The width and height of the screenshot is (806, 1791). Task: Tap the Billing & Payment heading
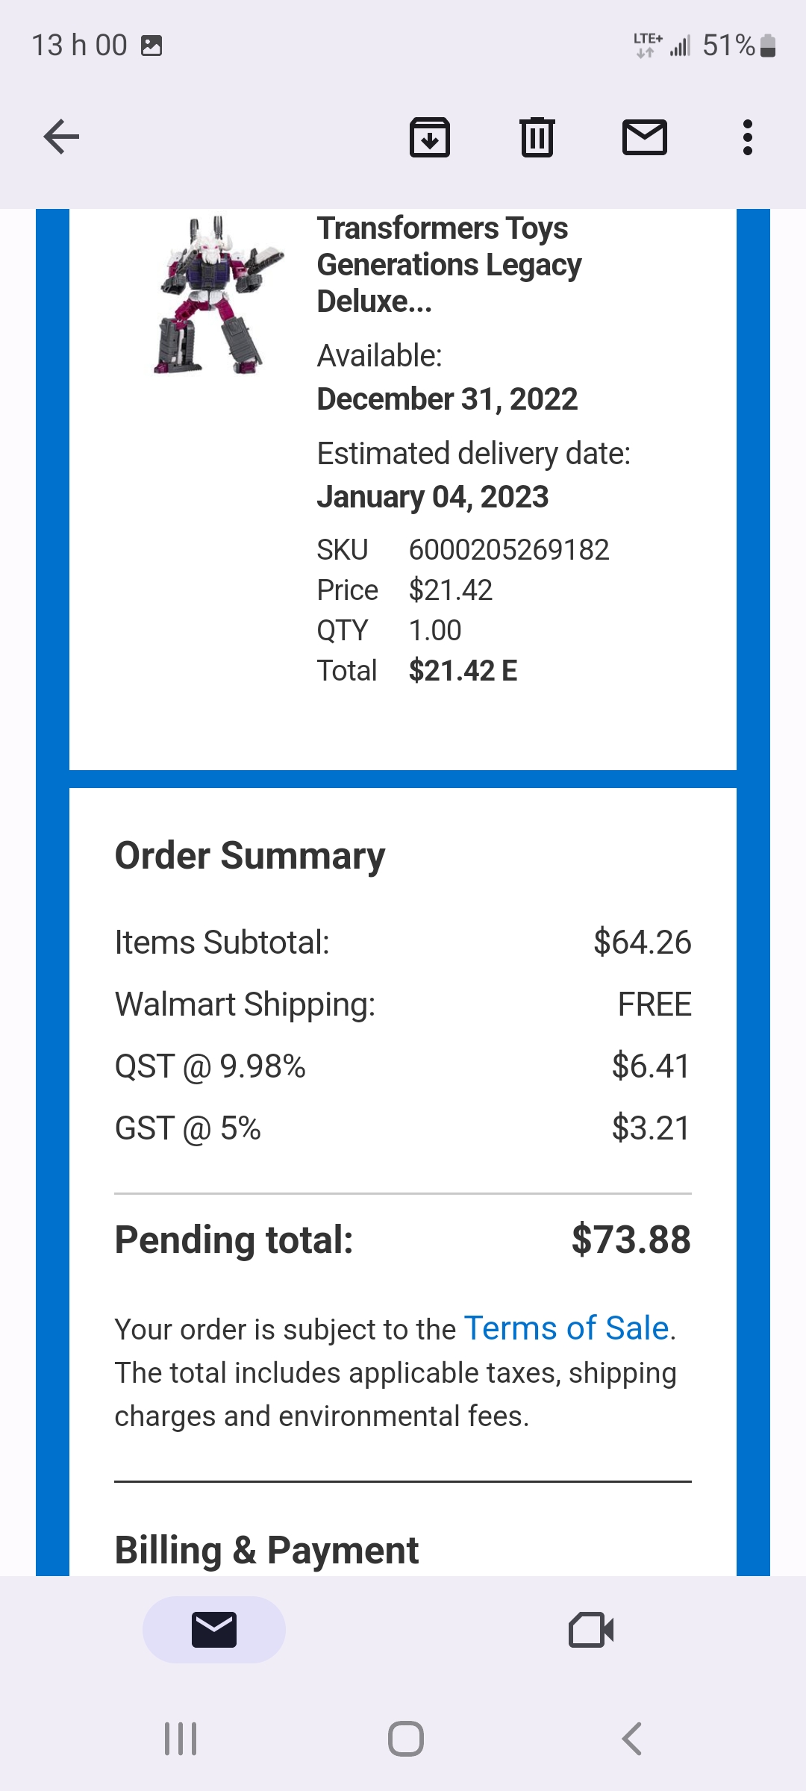[266, 1550]
